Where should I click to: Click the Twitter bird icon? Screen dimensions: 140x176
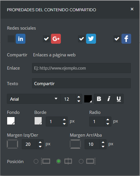coord(91,39)
